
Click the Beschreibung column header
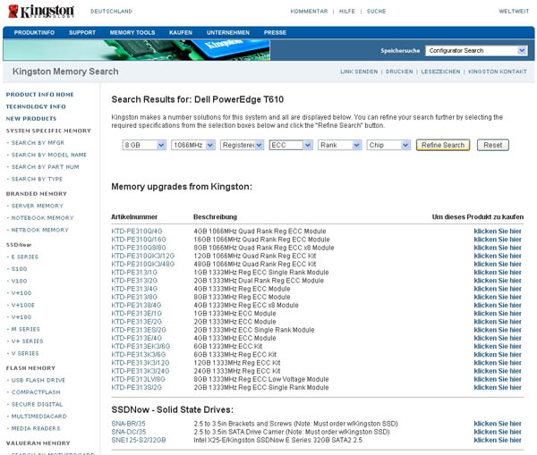pyautogui.click(x=215, y=217)
